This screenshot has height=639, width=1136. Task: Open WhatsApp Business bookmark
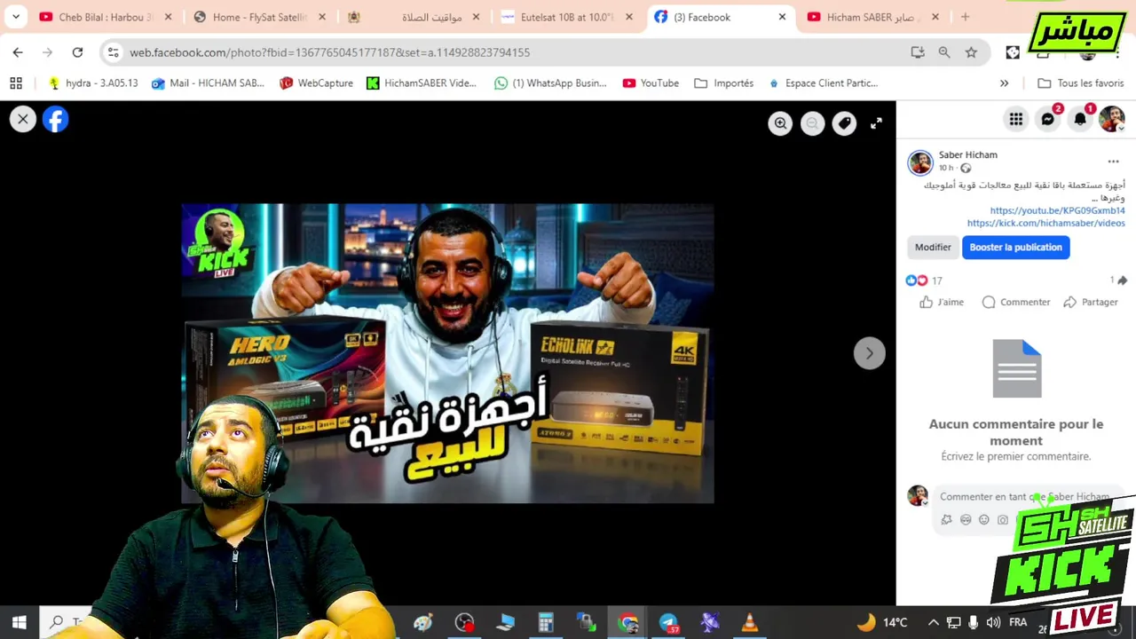coord(550,83)
